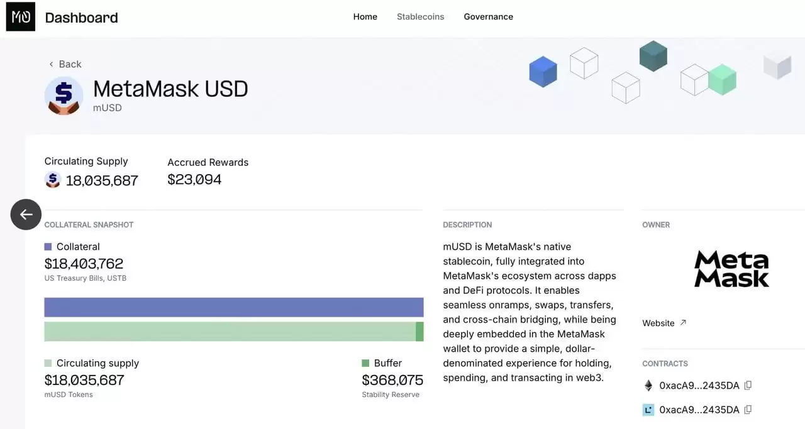Click the external-link arrow beside Website

[682, 321]
